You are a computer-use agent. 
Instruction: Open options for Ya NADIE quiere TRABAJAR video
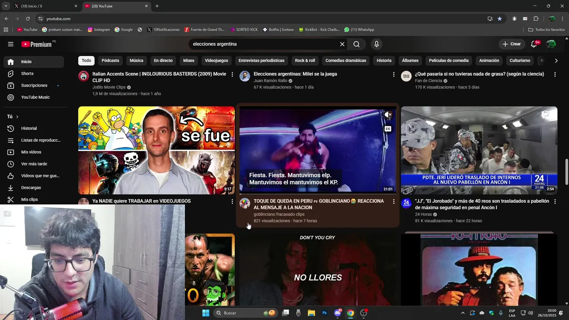(232, 201)
